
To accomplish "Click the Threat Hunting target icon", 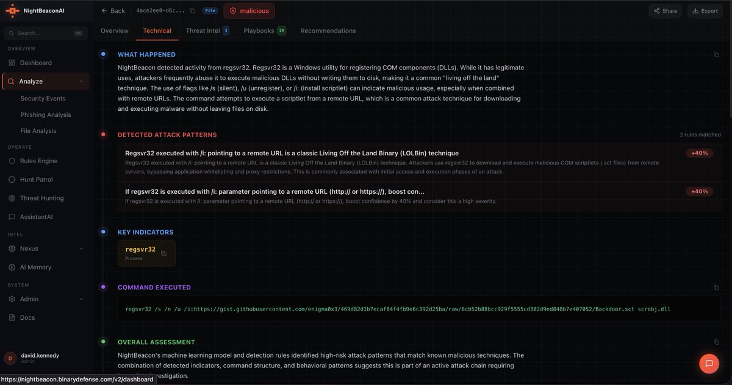I will 12,198.
